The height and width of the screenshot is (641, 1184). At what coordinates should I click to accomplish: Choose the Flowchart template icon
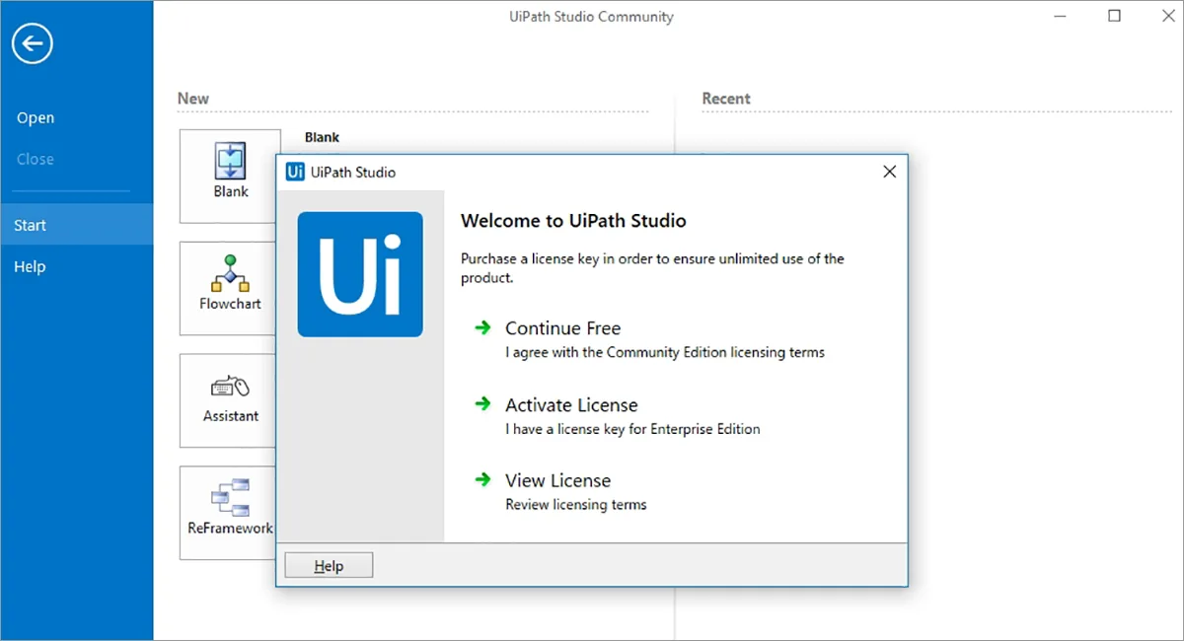pos(230,274)
